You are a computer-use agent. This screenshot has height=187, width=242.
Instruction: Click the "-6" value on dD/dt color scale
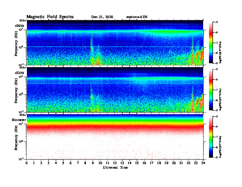[x=216, y=79]
